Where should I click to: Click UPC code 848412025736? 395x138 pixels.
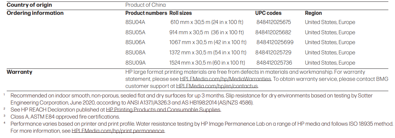tap(274, 62)
